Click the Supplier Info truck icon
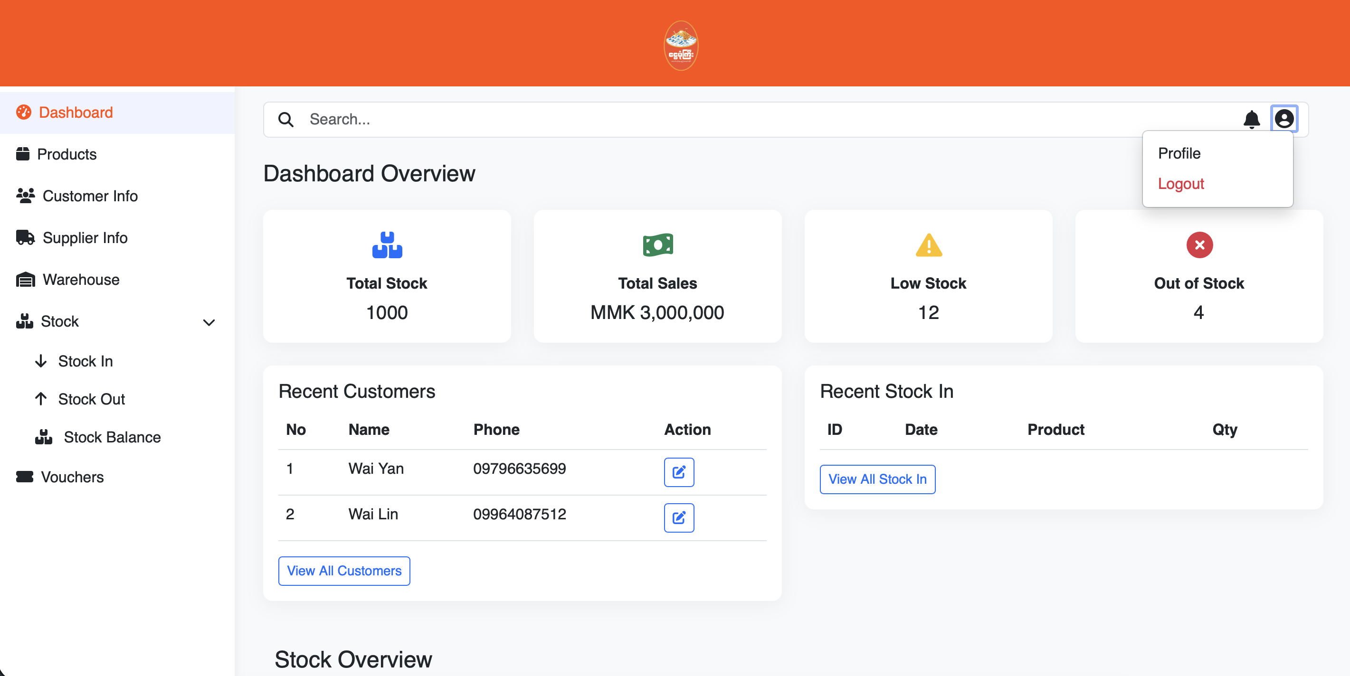 (x=24, y=237)
